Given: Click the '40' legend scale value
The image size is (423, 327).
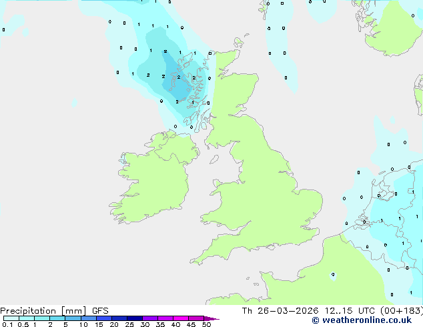Looking at the screenshot, I should pyautogui.click(x=175, y=324).
